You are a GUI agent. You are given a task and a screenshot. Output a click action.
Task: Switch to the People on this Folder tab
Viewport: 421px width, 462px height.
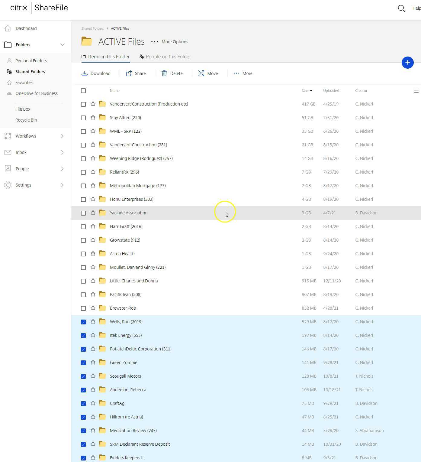coord(168,57)
